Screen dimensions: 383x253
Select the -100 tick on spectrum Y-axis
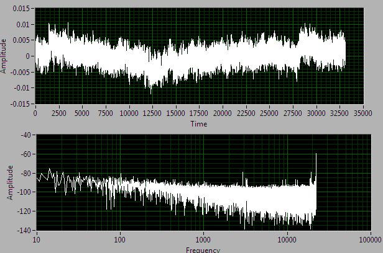(x=24, y=192)
